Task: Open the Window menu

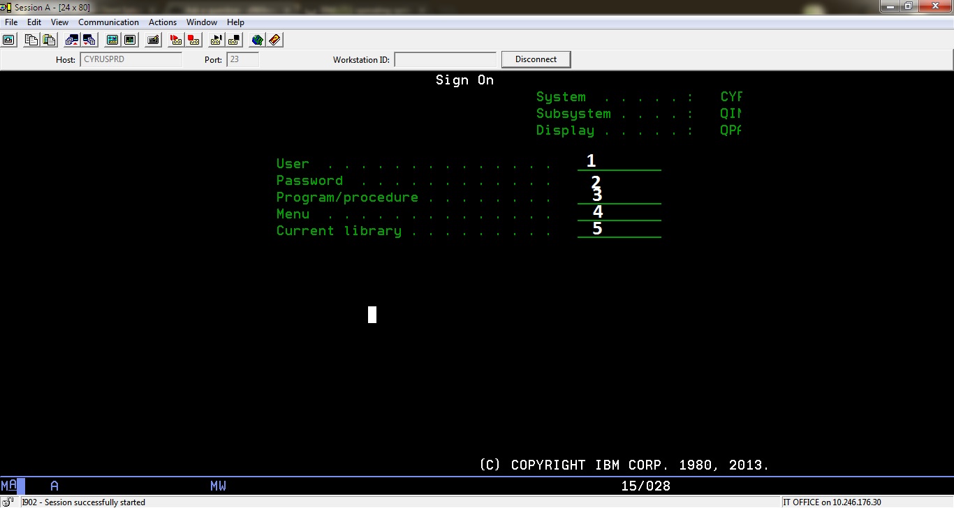Action: coord(202,22)
